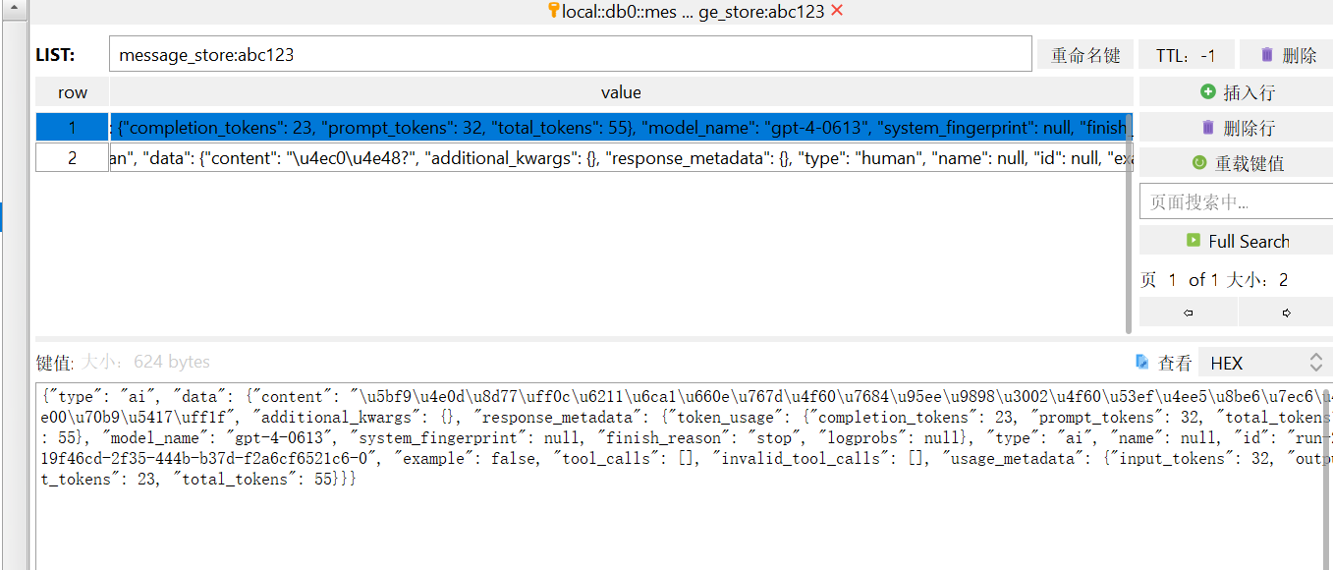Click the row column header
This screenshot has height=570, width=1333.
point(72,92)
